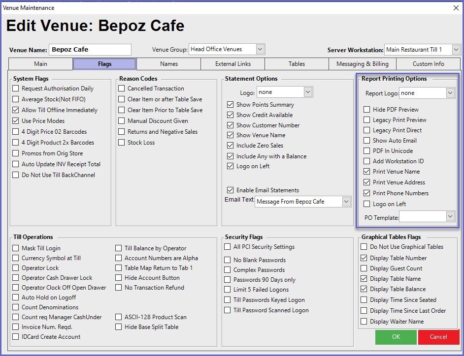Close the Venue Maintenance window
Viewport: 464px width, 356px height.
455,7
